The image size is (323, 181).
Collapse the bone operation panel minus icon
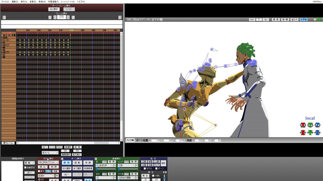[x=62, y=159]
